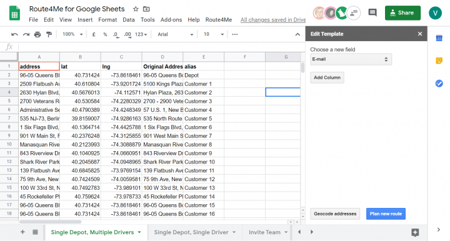Open Google Tasks side panel icon
Image resolution: width=450 pixels, height=241 pixels.
coord(439,84)
